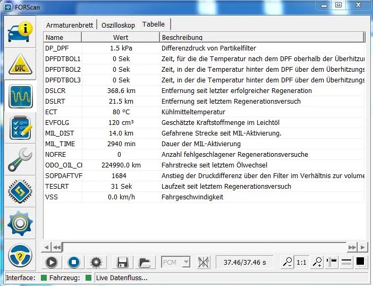Stop the live data stream
373x286 pixels.
[73, 262]
